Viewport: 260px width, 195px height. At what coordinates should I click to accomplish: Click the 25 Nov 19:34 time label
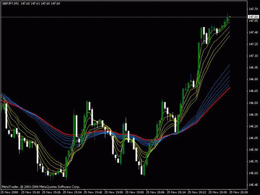(72, 193)
